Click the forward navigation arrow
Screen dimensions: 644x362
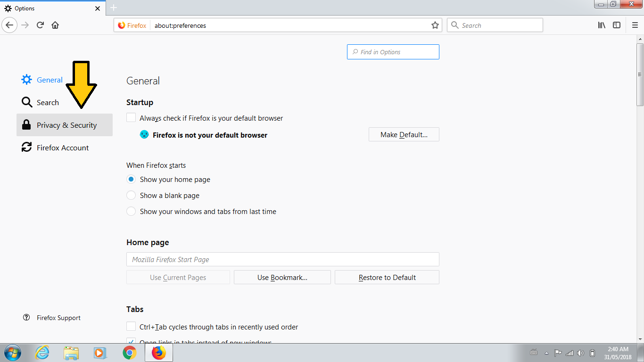pos(25,25)
